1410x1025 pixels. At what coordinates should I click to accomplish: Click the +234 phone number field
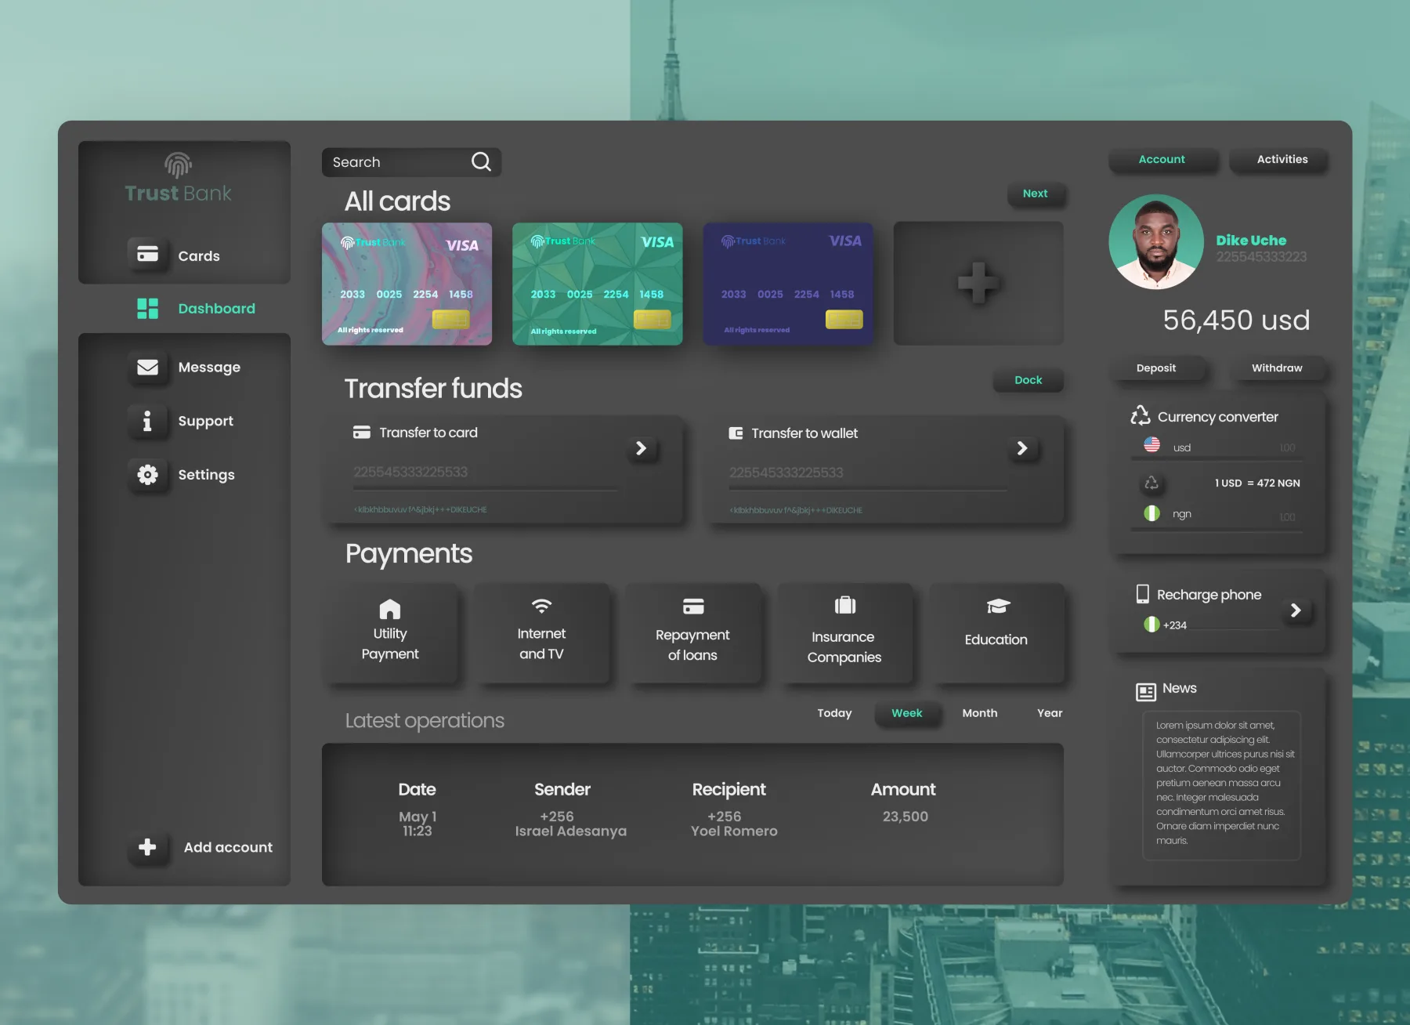(1219, 625)
